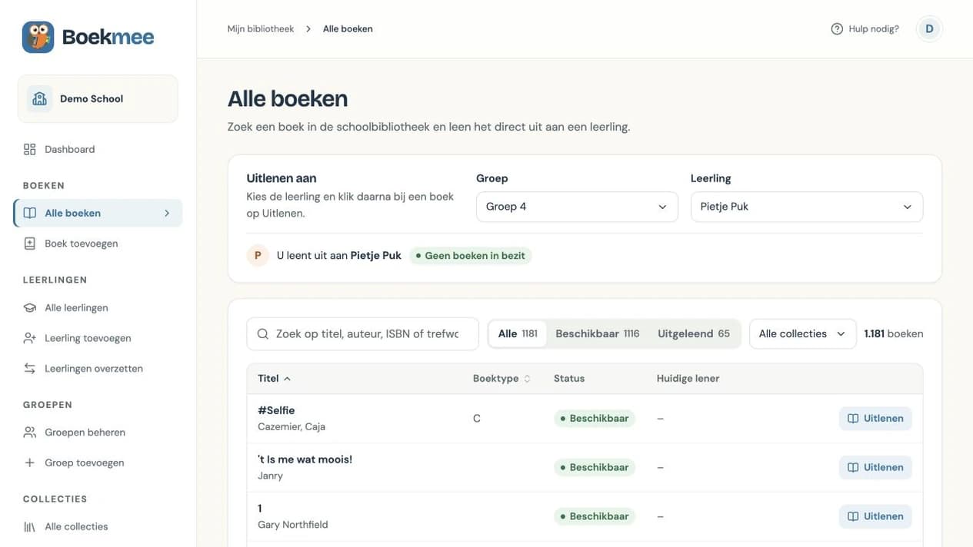Click the Alle boeken breadcrumb text
Viewport: 973px width, 547px height.
point(348,28)
